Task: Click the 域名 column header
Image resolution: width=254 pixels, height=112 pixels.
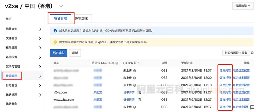Action: point(56,63)
